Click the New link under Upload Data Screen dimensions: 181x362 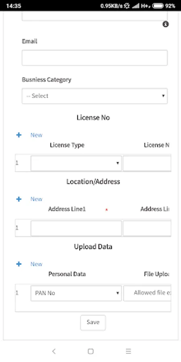tap(37, 264)
